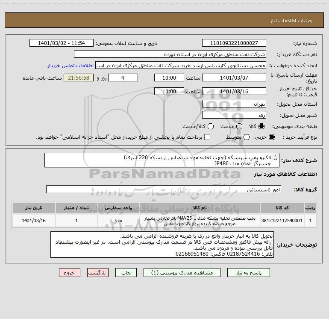Click the جزئیات اطلاعات نیاز header title
The image size is (329, 319).
click(291, 21)
